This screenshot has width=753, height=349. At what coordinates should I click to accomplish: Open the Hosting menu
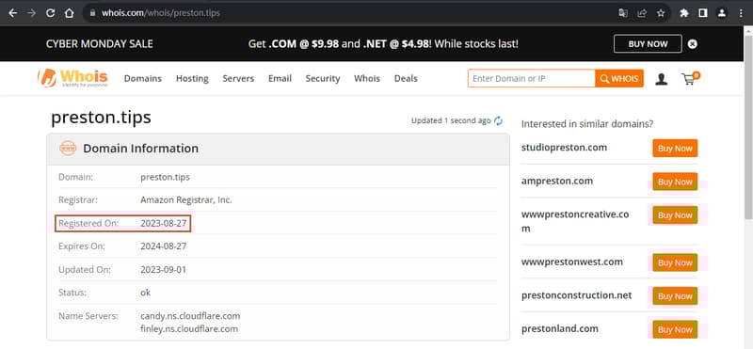(x=192, y=78)
